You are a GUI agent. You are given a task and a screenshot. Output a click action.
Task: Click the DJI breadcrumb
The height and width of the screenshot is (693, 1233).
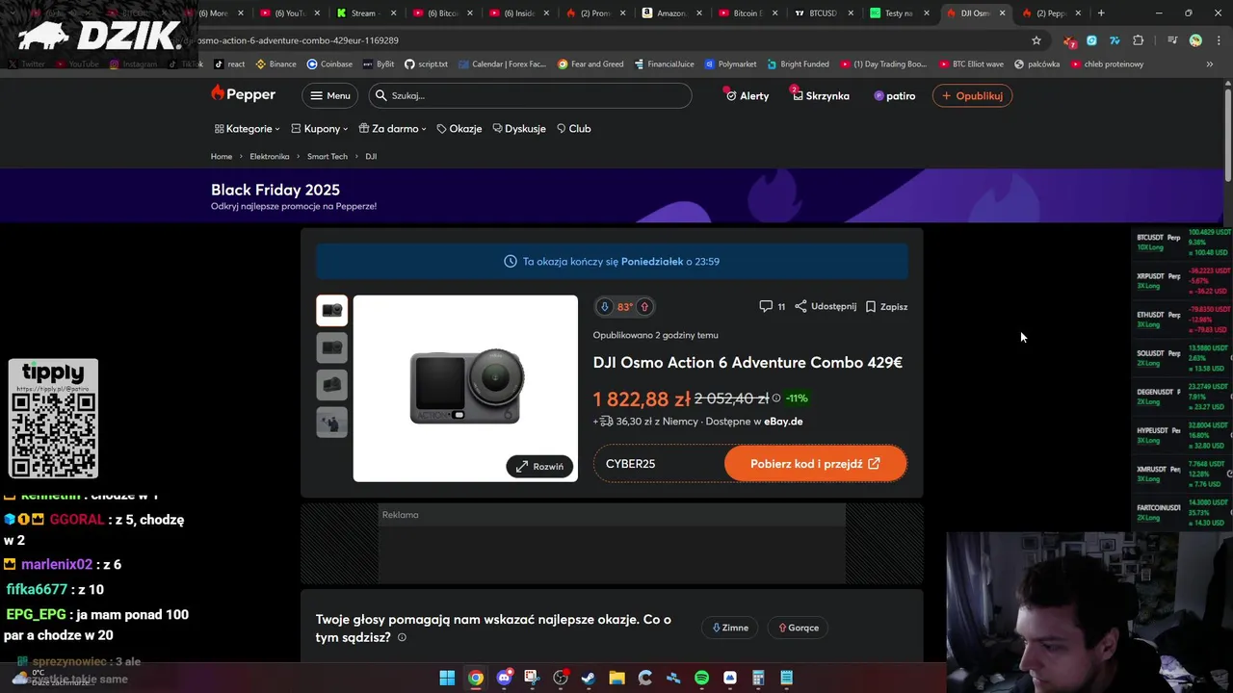(x=371, y=156)
